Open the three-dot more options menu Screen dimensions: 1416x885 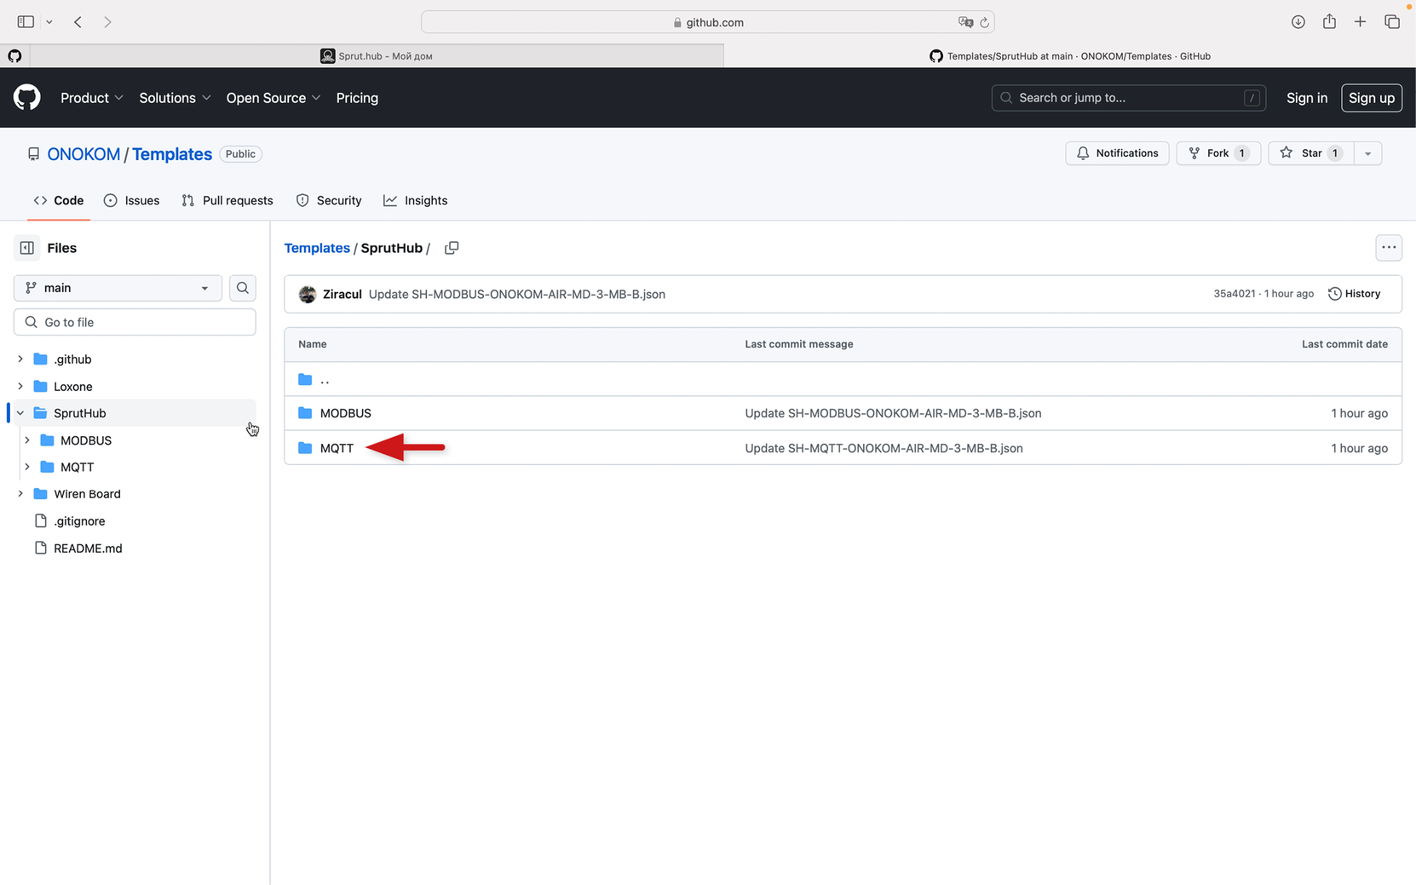pyautogui.click(x=1388, y=248)
